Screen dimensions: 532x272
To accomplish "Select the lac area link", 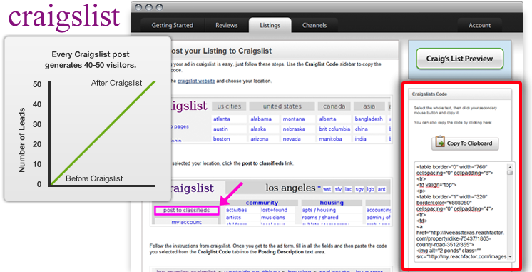I will pos(349,189).
